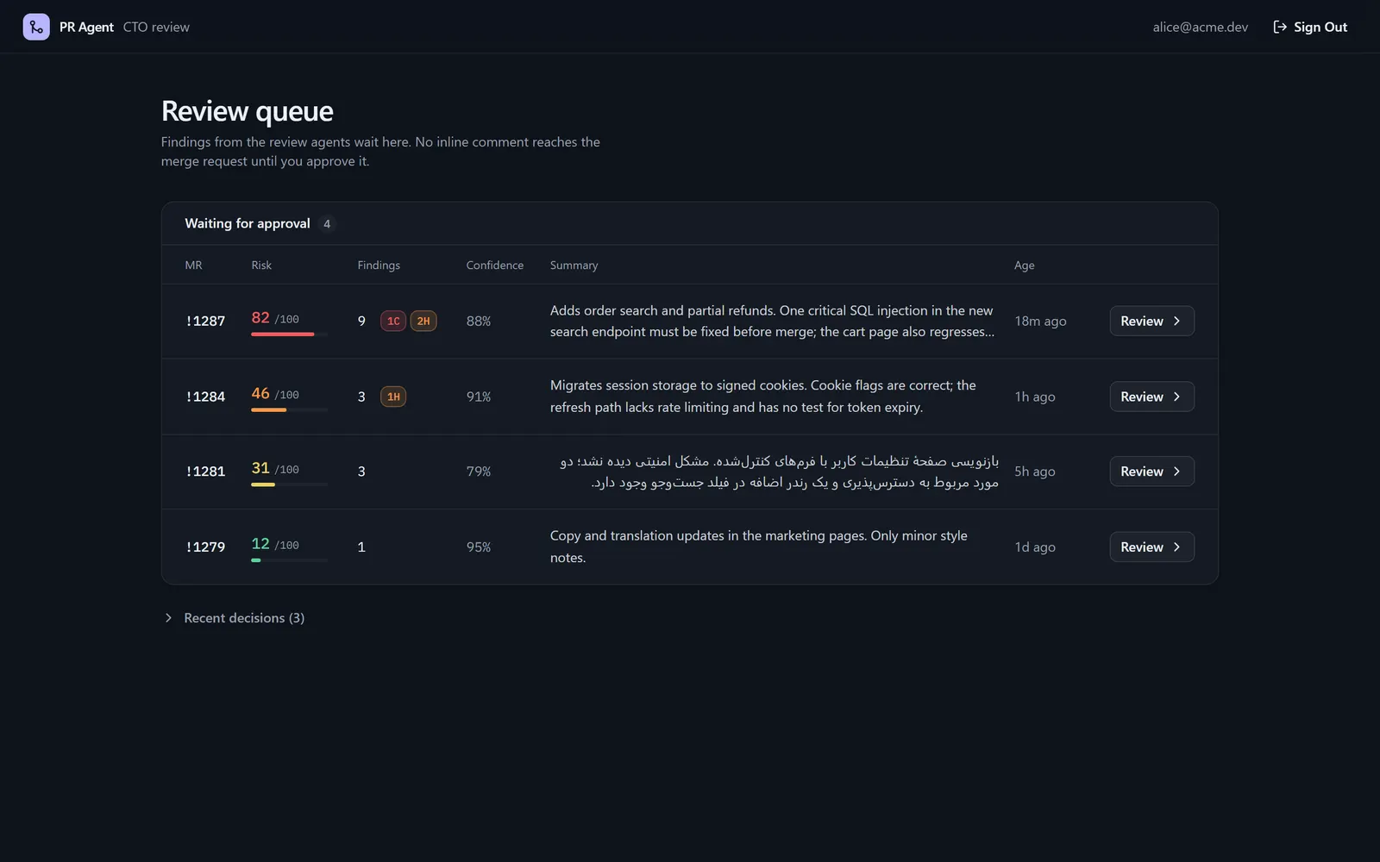The width and height of the screenshot is (1380, 862).
Task: Click the Age column header
Action: pyautogui.click(x=1024, y=265)
